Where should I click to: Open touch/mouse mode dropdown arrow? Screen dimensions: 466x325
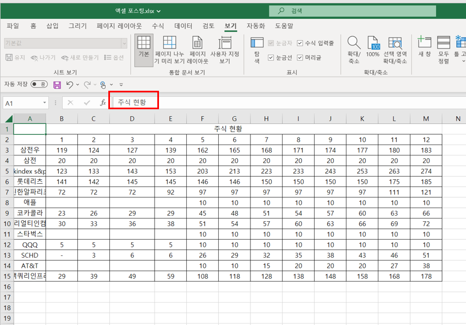click(x=112, y=85)
